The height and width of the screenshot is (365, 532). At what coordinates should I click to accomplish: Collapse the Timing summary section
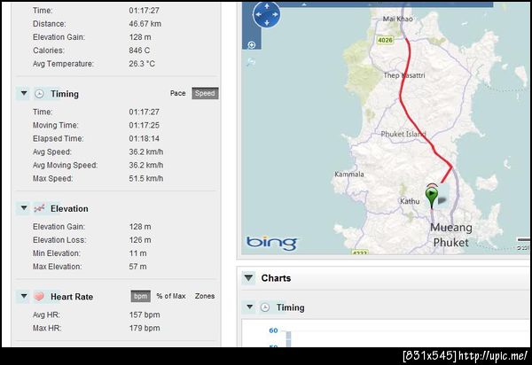(24, 93)
